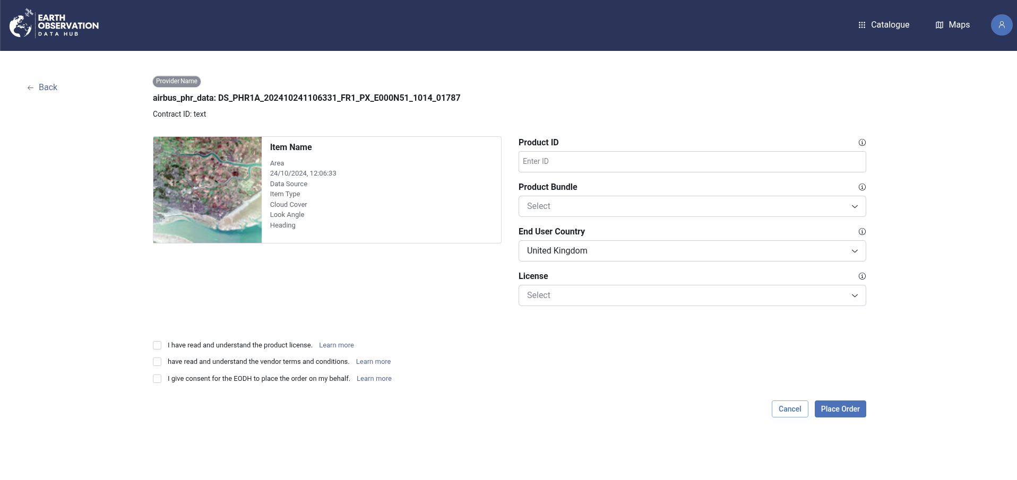The image size is (1017, 480).
Task: Tick the vendor terms and conditions checkbox
Action: [x=157, y=362]
